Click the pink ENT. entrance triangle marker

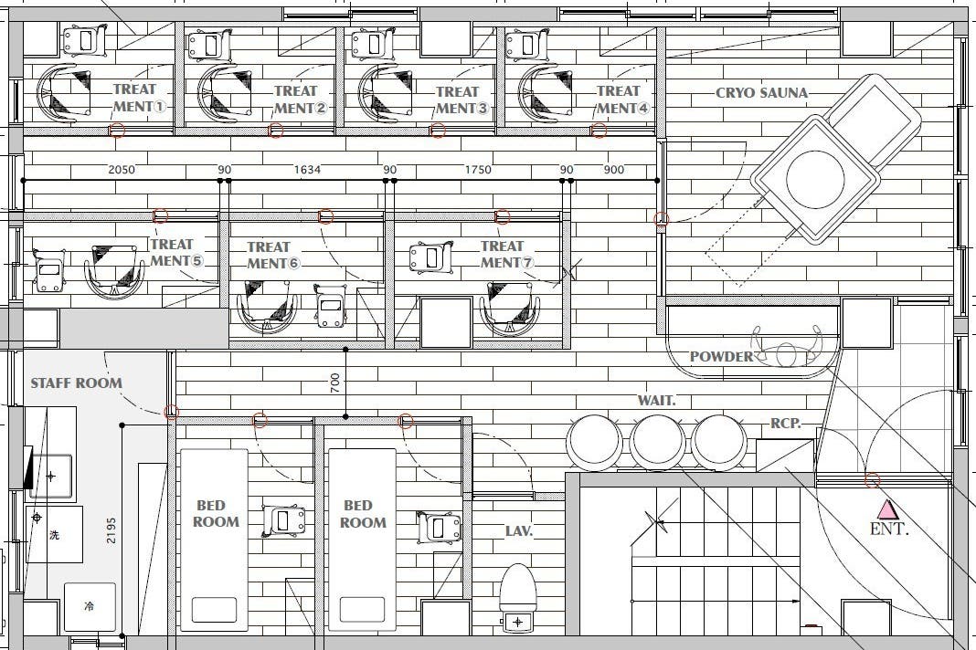(886, 508)
